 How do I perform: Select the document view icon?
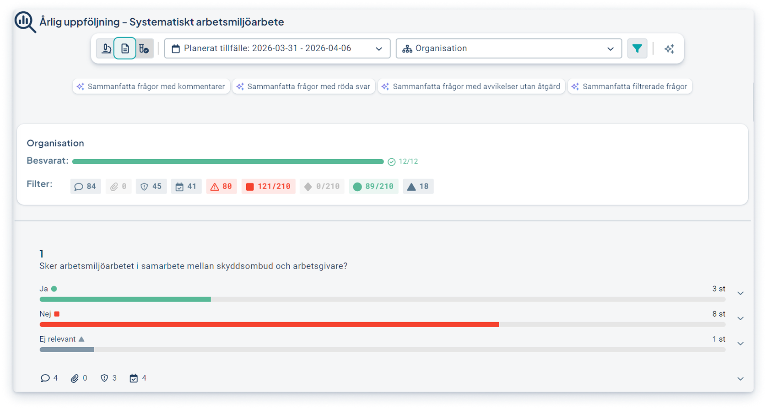125,48
